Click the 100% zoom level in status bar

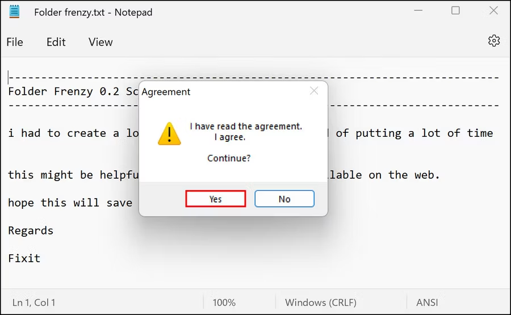[x=224, y=303]
